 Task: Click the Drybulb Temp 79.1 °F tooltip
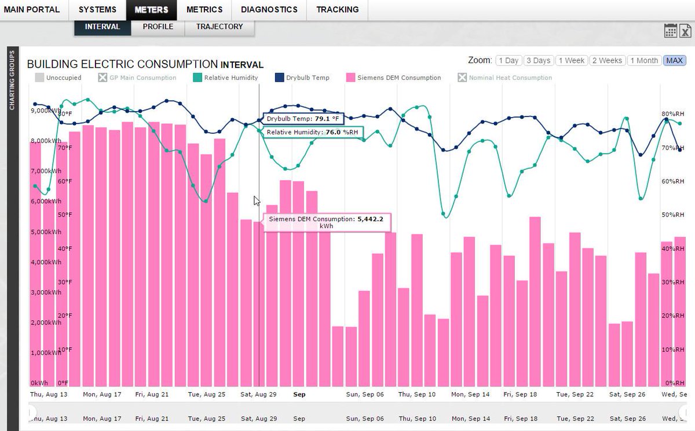tap(303, 119)
